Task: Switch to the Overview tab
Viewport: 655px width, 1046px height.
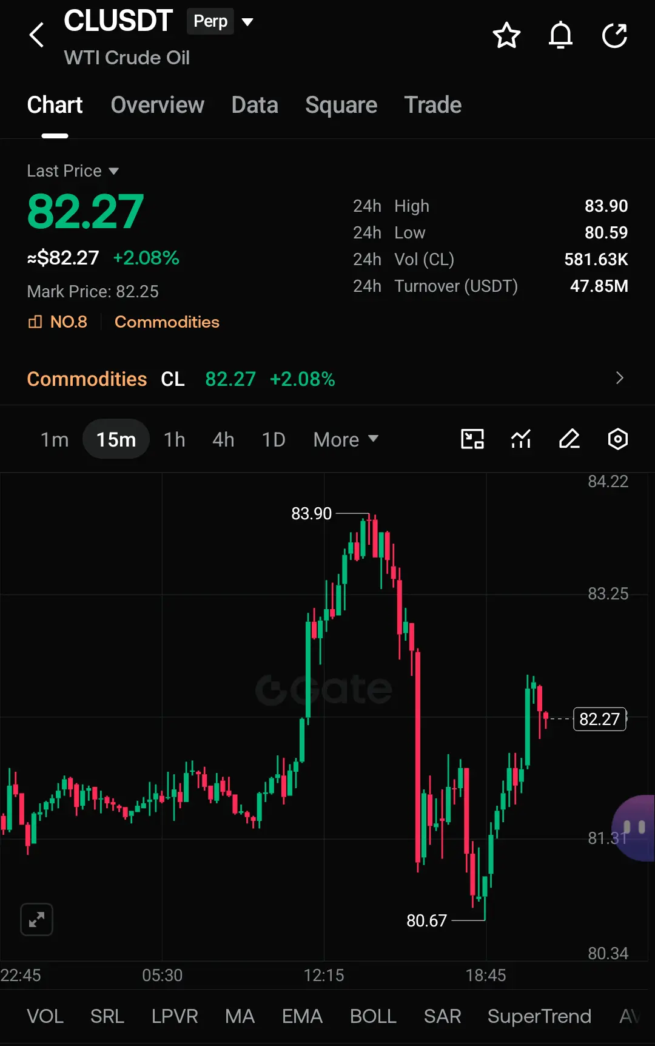Action: [x=158, y=105]
